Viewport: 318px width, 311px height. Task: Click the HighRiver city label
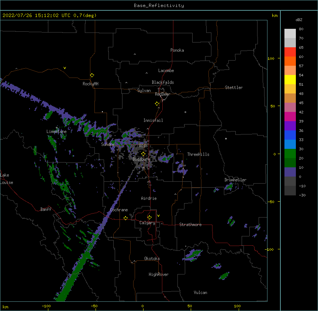point(159,274)
